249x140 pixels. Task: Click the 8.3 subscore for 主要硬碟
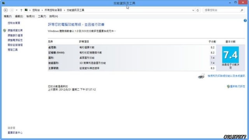pyautogui.click(x=212, y=68)
